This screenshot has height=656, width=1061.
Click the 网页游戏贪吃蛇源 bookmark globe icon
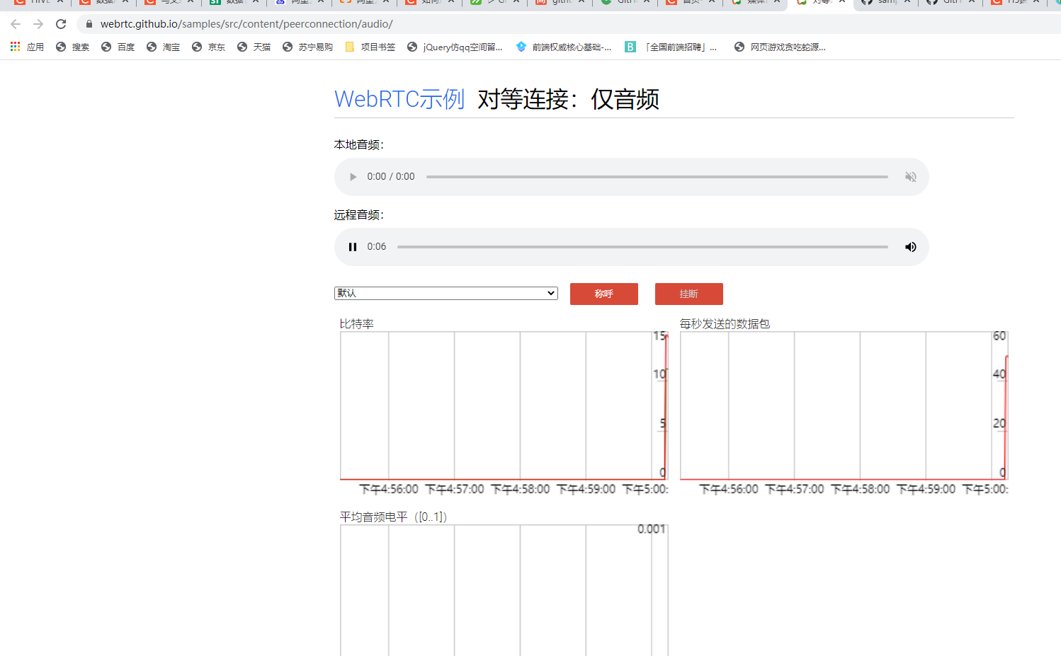[739, 47]
